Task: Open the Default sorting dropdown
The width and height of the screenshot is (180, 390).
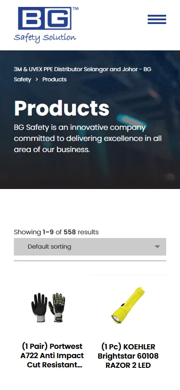Action: (90, 247)
